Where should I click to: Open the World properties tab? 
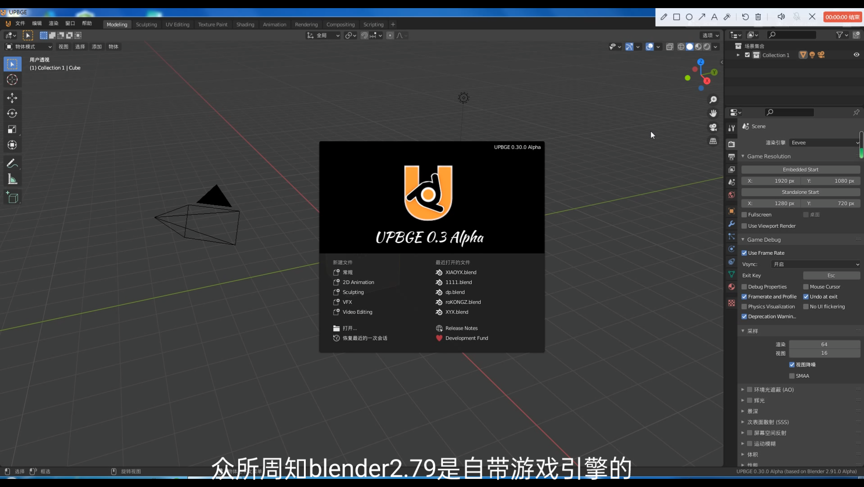(731, 195)
